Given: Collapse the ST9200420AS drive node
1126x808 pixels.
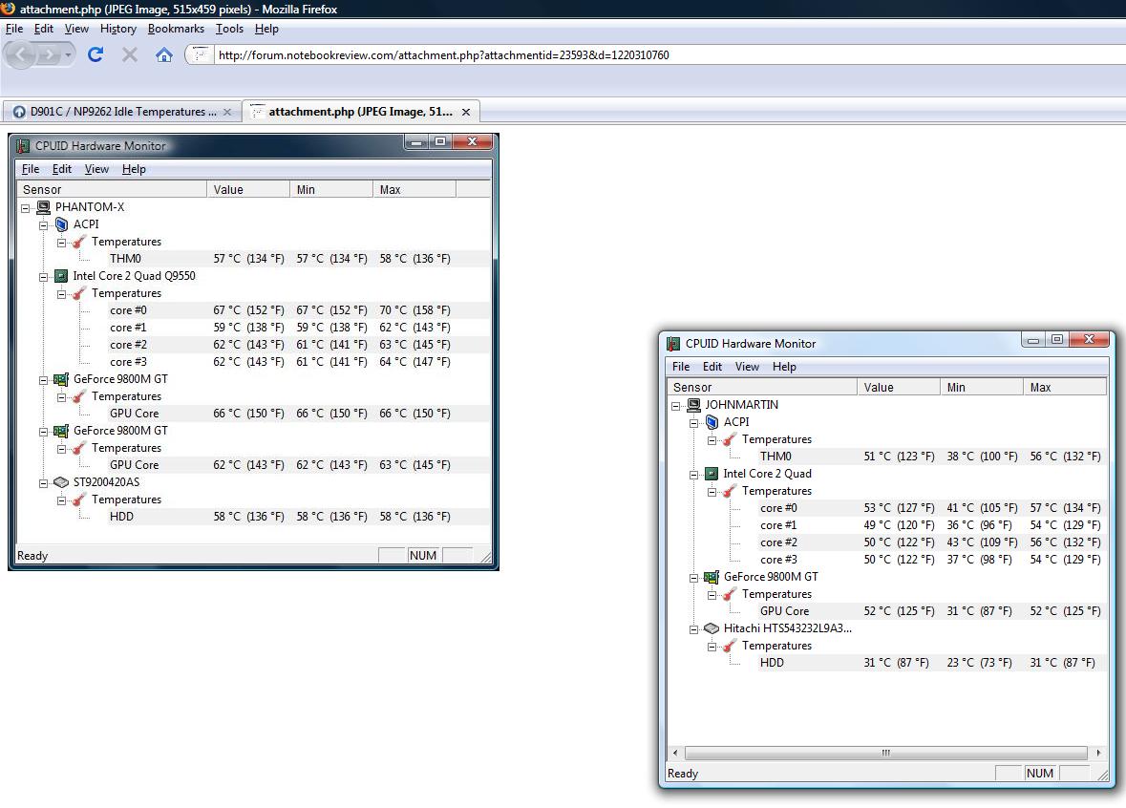Looking at the screenshot, I should pos(43,483).
